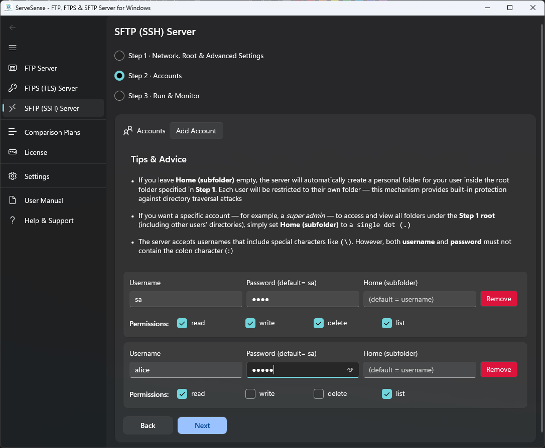The image size is (545, 448).
Task: Open Comparison Plans in the sidebar
Action: (x=52, y=132)
